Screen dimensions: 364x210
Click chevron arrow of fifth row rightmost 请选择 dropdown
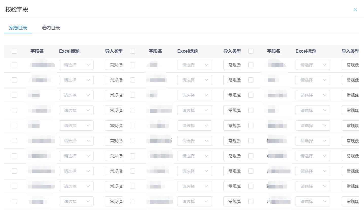coord(325,125)
